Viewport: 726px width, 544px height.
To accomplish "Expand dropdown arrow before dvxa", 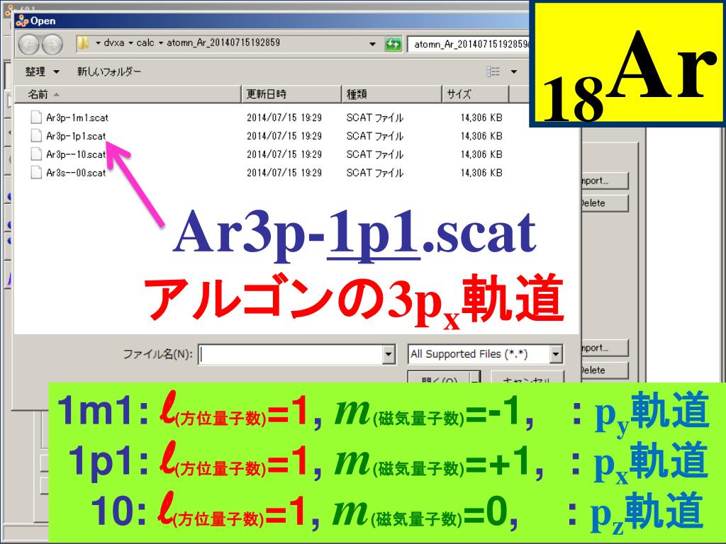I will point(98,43).
